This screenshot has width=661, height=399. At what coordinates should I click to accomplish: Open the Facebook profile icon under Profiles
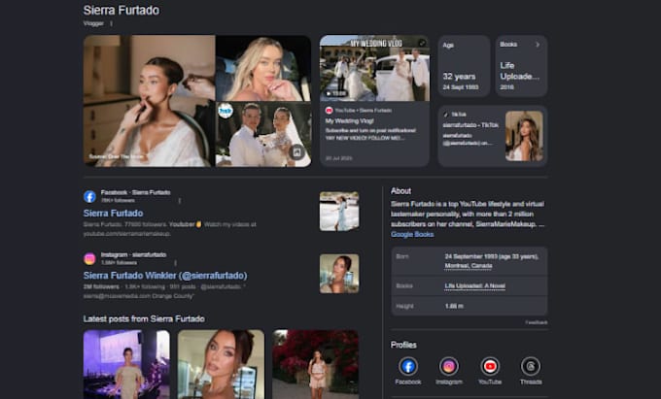(x=408, y=366)
